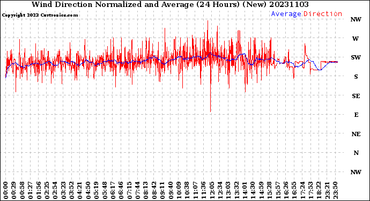This screenshot has height=201, width=370.
Task: Click the 'E' direction axis label
Action: (x=356, y=115)
